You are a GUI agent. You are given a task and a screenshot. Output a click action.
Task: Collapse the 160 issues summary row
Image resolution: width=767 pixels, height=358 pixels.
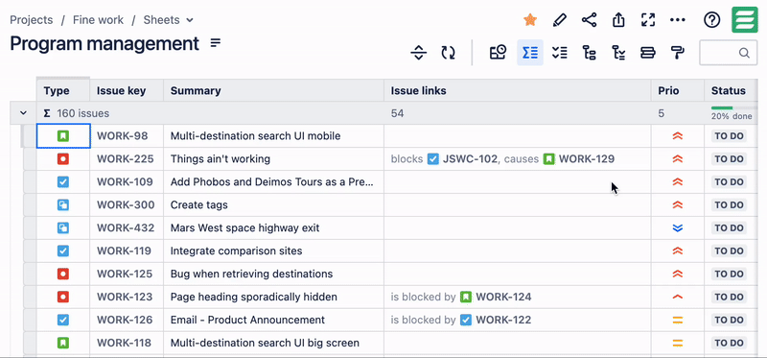(x=23, y=113)
